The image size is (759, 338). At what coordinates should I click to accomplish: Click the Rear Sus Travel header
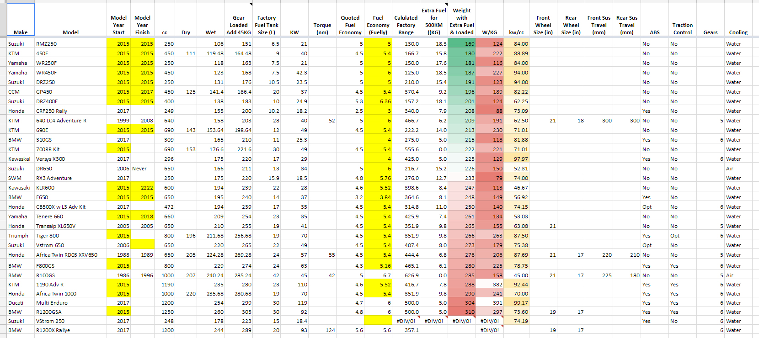pos(627,20)
